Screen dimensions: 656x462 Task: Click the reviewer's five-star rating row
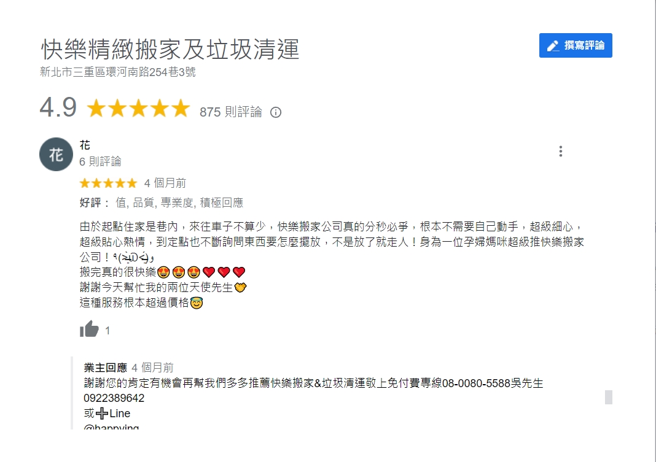coord(108,183)
